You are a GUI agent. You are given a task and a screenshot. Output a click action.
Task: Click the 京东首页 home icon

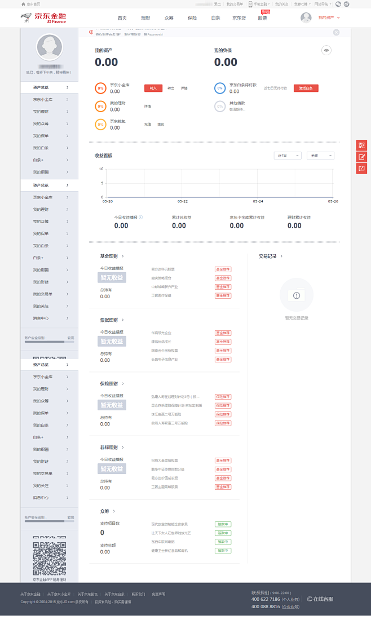(x=23, y=4)
